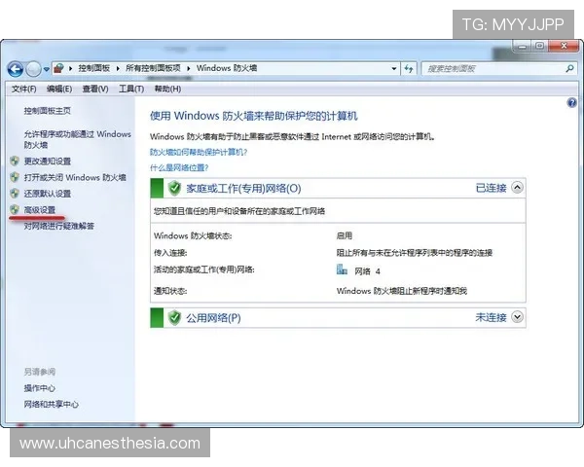Minimize the firewall window
Viewport: 584px width, 467px height.
[x=522, y=47]
